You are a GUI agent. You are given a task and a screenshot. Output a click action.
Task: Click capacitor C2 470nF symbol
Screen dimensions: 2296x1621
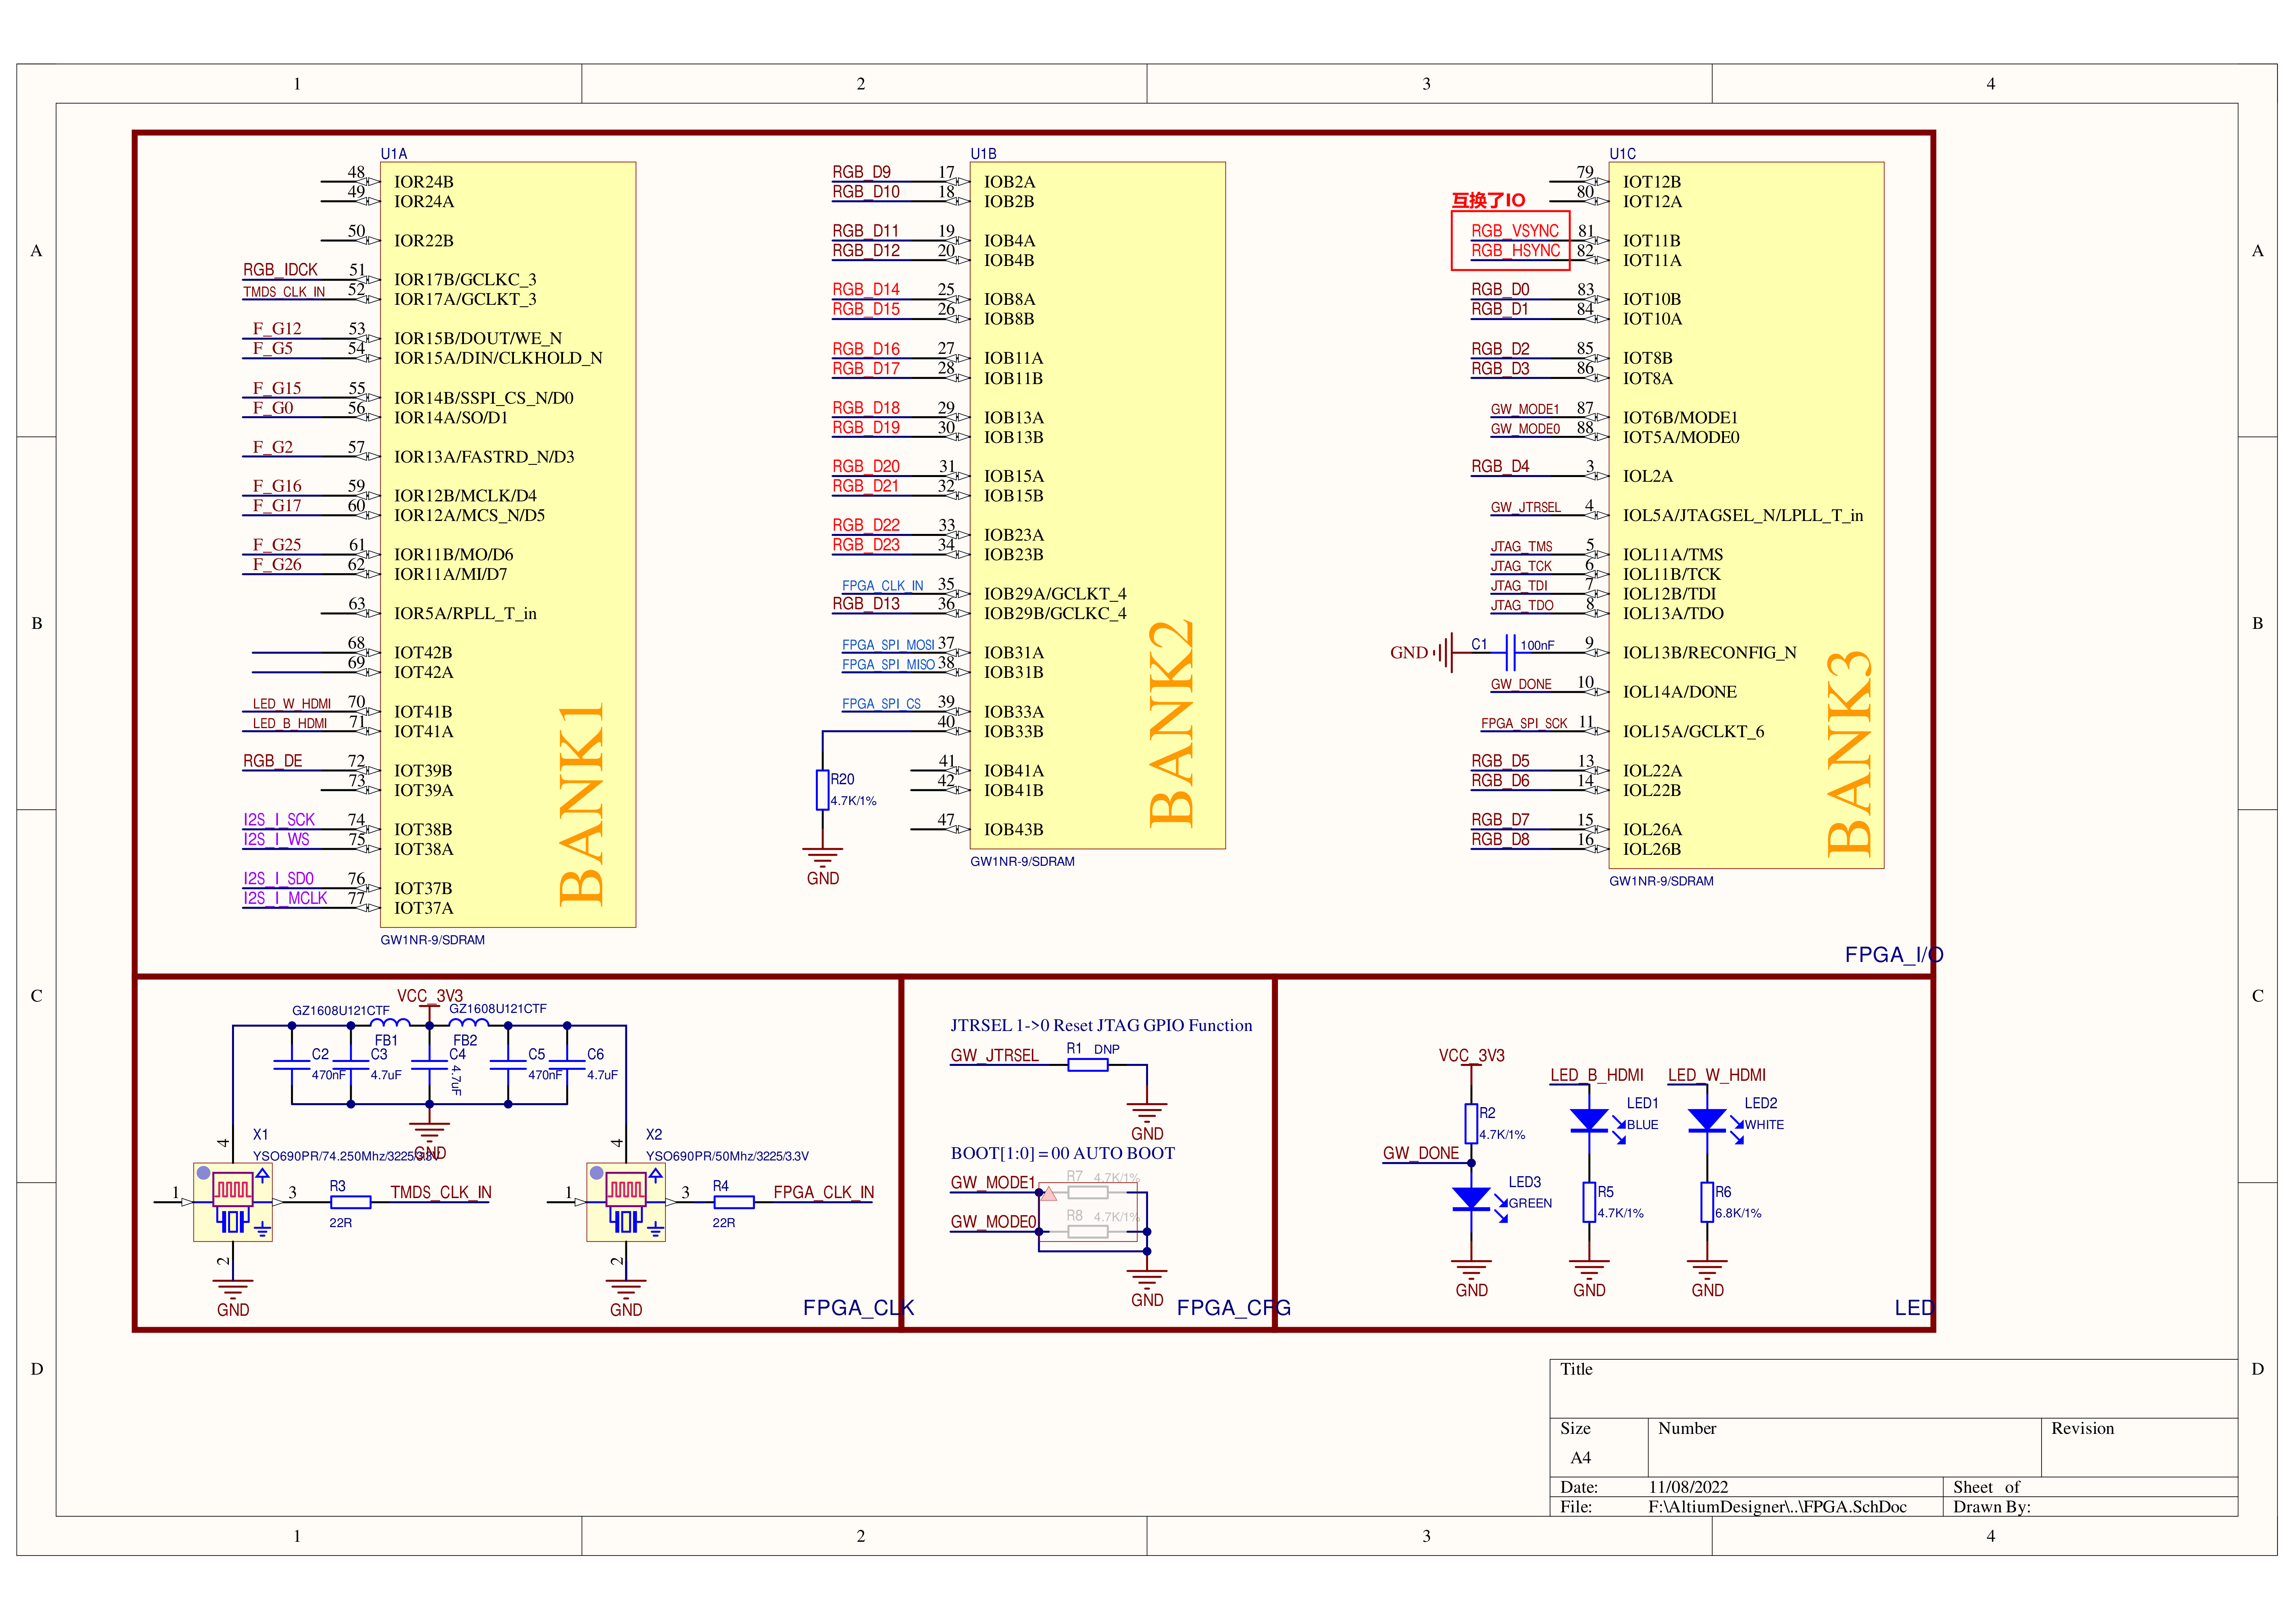click(292, 1065)
